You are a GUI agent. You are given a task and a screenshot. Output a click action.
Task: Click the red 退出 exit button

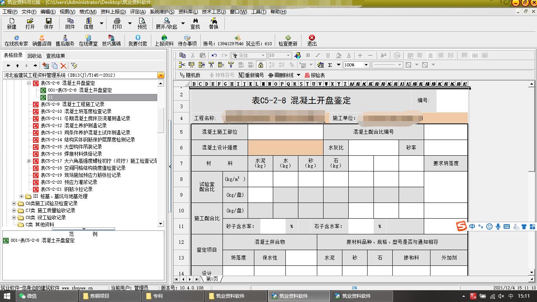tap(312, 41)
